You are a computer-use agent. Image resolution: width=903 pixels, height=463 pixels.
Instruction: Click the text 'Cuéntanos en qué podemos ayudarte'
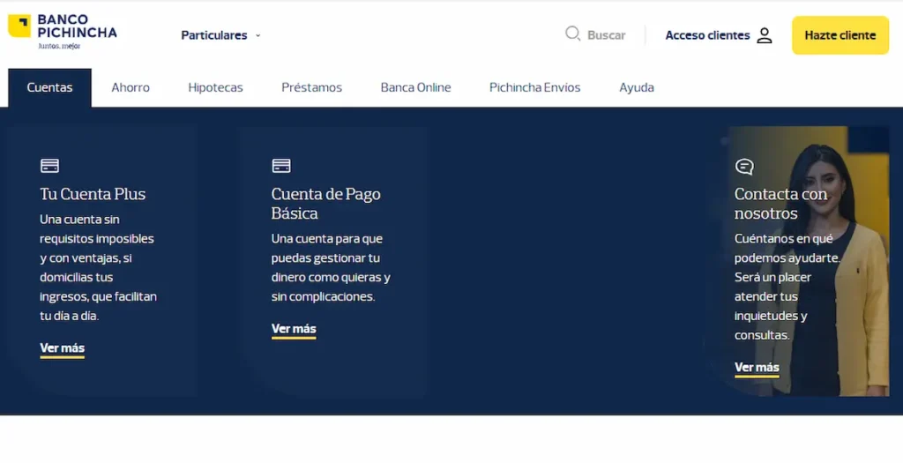(787, 248)
